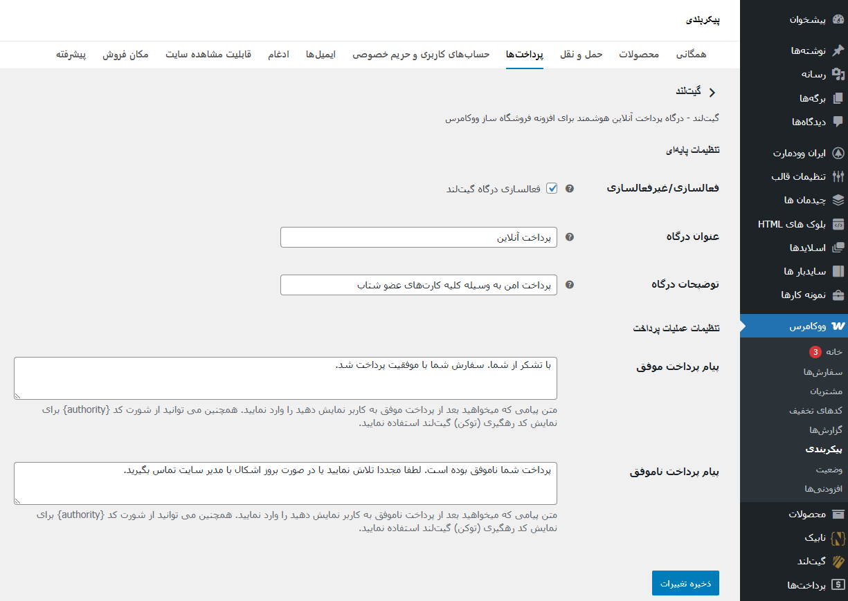Open the گزارش‌ها reports link
Viewport: 848px width, 601px height.
pyautogui.click(x=825, y=429)
